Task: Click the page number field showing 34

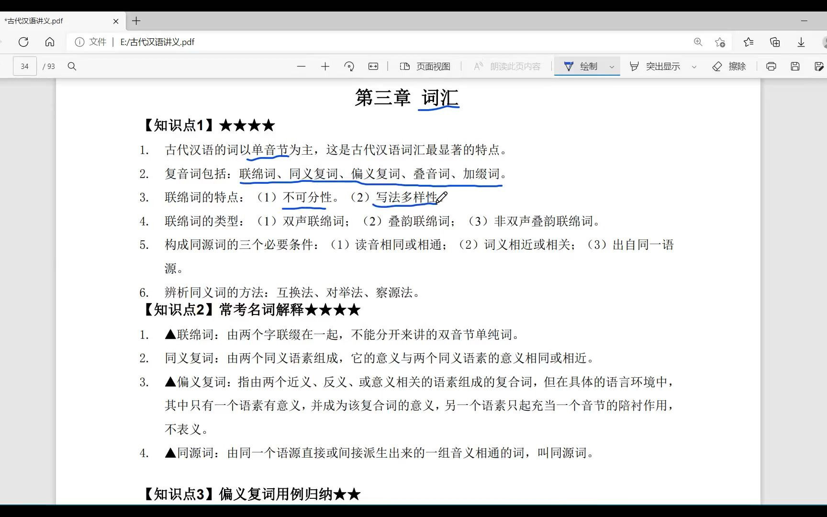Action: click(25, 67)
